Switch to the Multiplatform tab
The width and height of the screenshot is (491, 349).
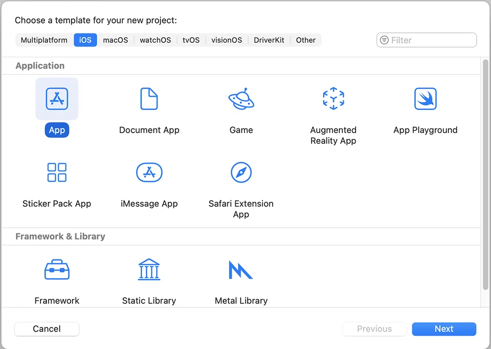[x=44, y=40]
